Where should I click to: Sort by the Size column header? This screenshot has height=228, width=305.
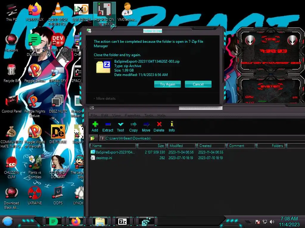(x=152, y=145)
